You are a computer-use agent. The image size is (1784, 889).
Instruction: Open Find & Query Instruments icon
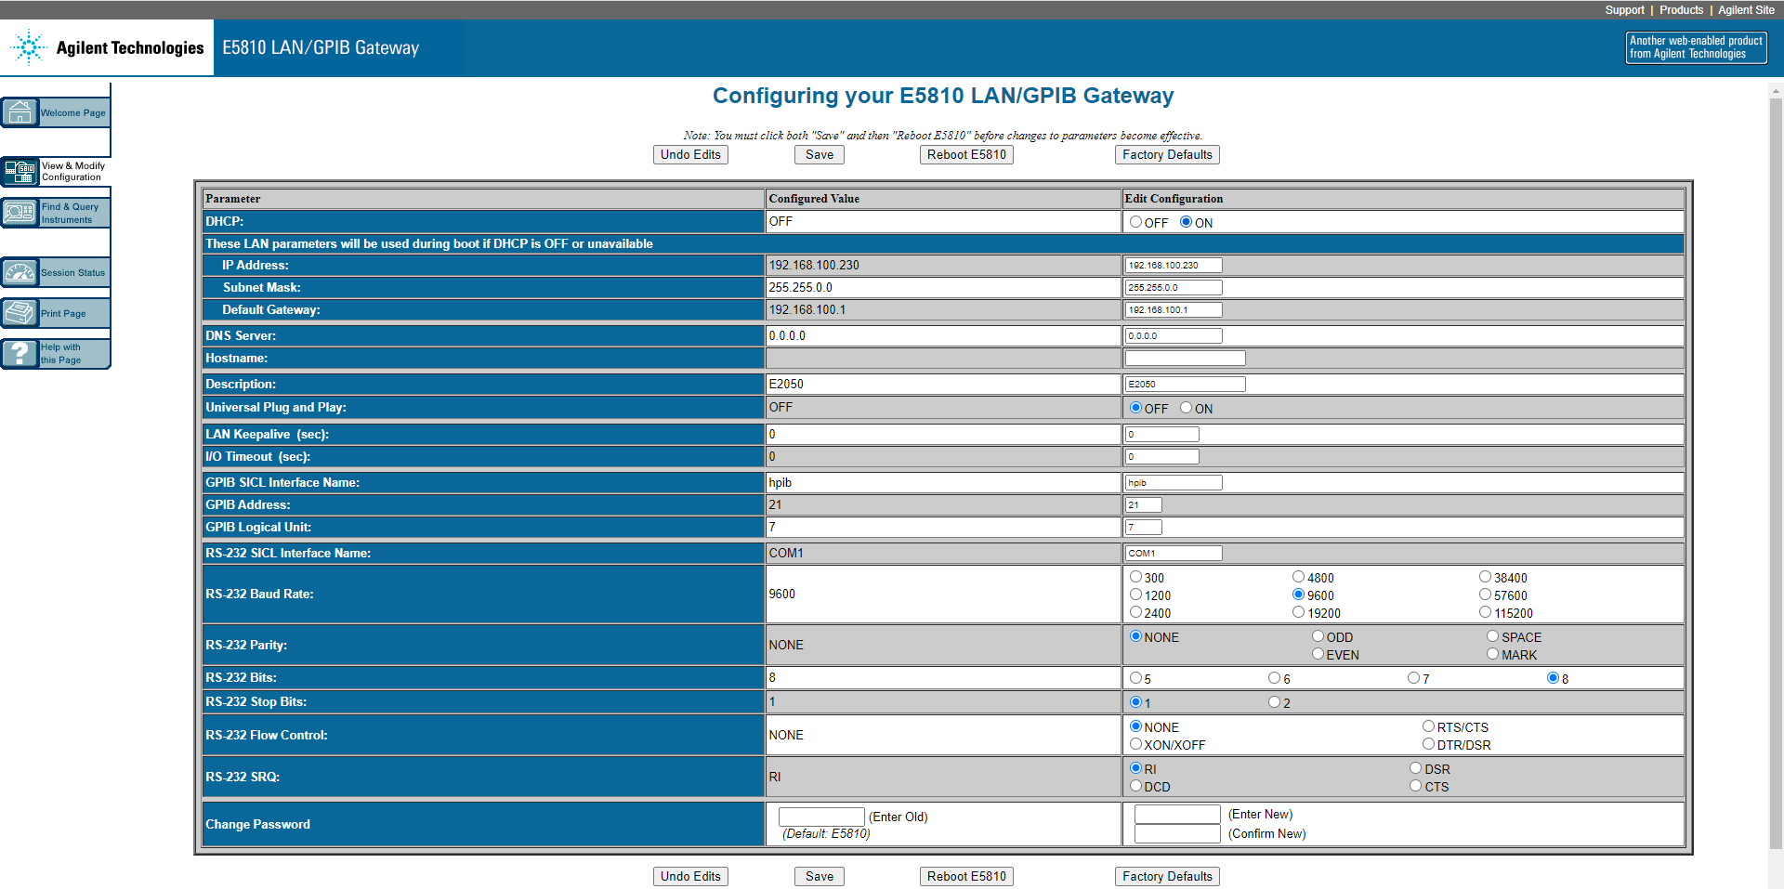(x=20, y=213)
